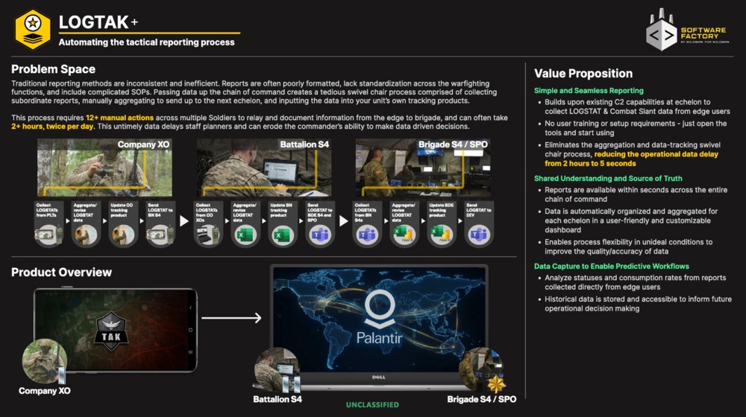
Task: Click the Teams icon under 'Send LOGSTAT to DIV'
Action: (478, 235)
